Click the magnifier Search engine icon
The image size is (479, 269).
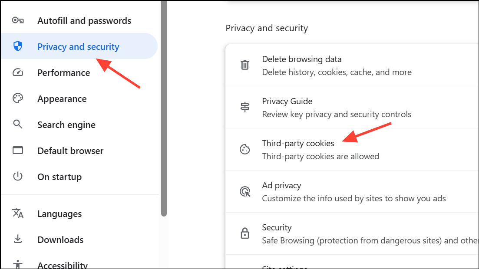(18, 124)
